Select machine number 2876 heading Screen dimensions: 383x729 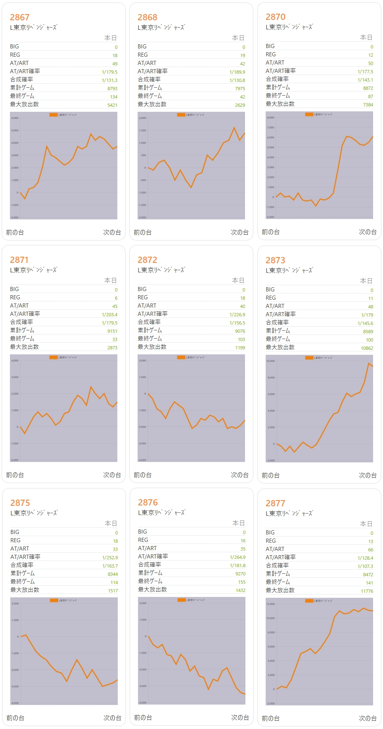click(148, 503)
